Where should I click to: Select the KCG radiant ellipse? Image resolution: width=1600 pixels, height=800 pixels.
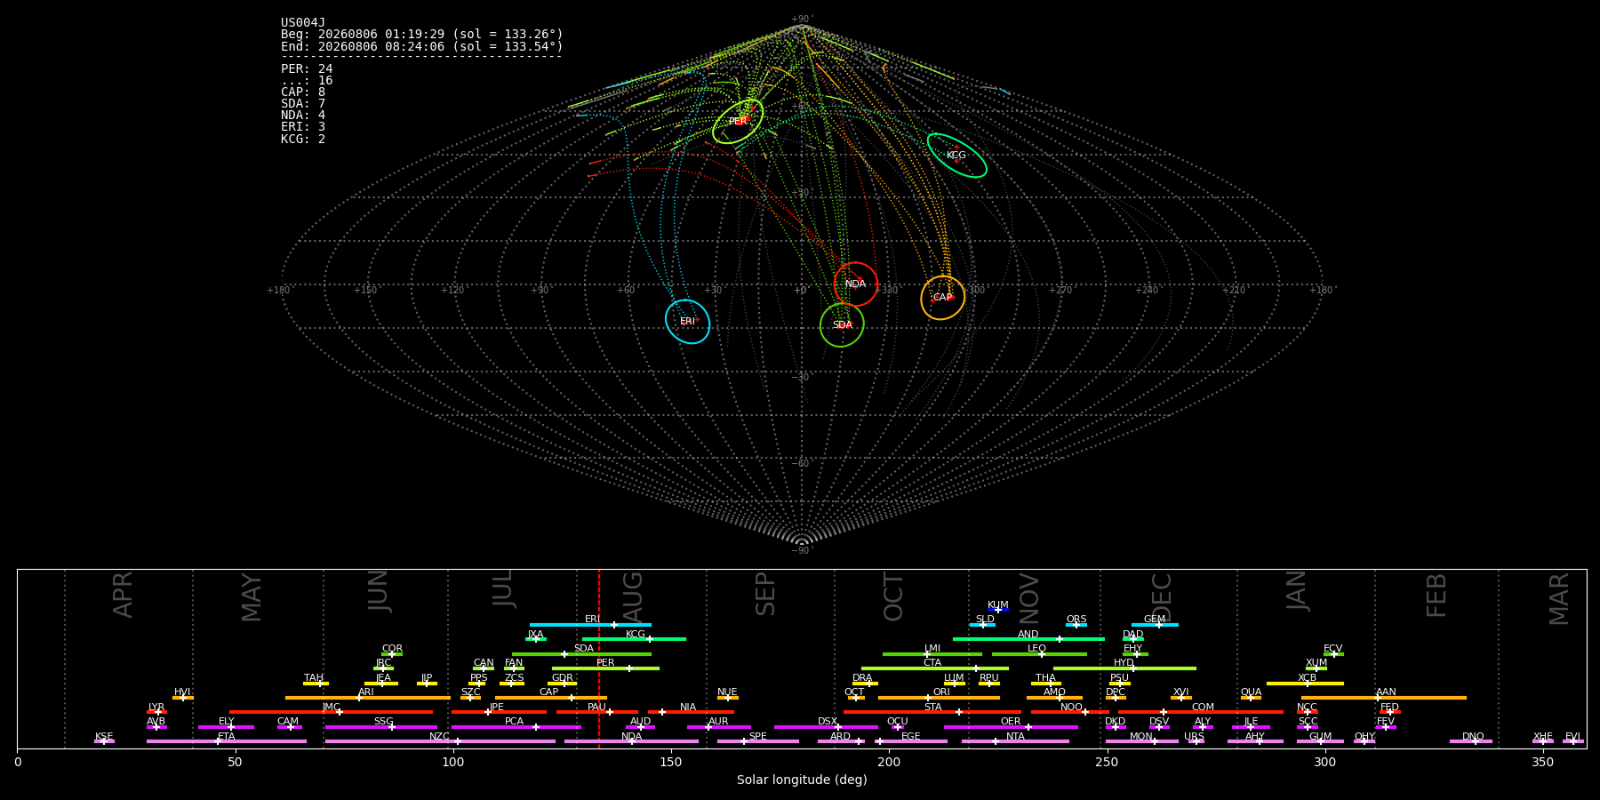tap(956, 156)
